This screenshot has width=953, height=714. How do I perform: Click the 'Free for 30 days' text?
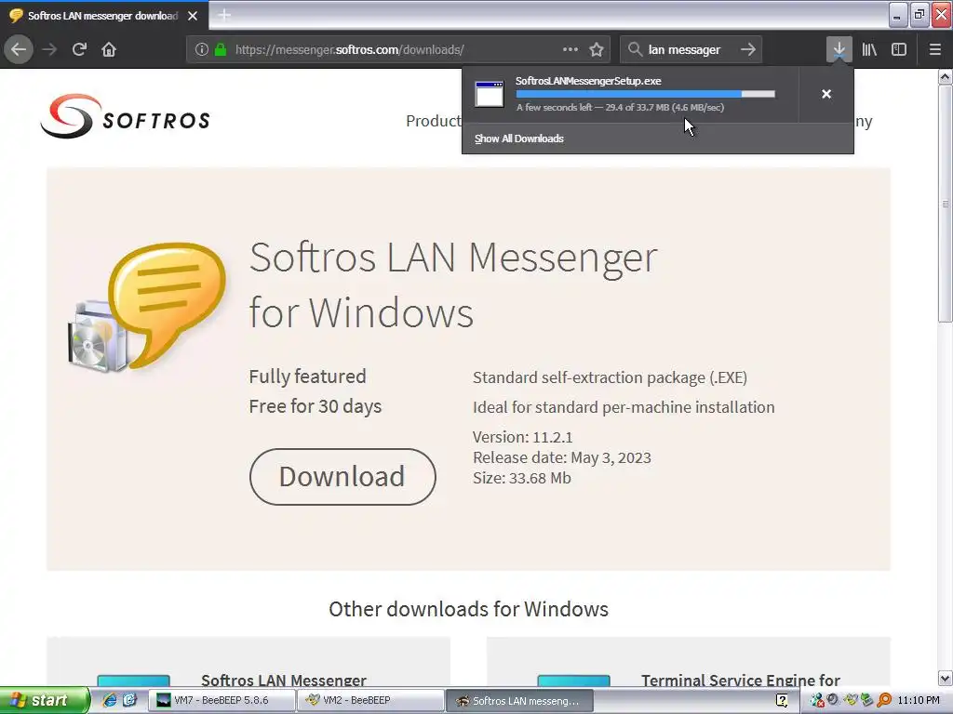(315, 406)
